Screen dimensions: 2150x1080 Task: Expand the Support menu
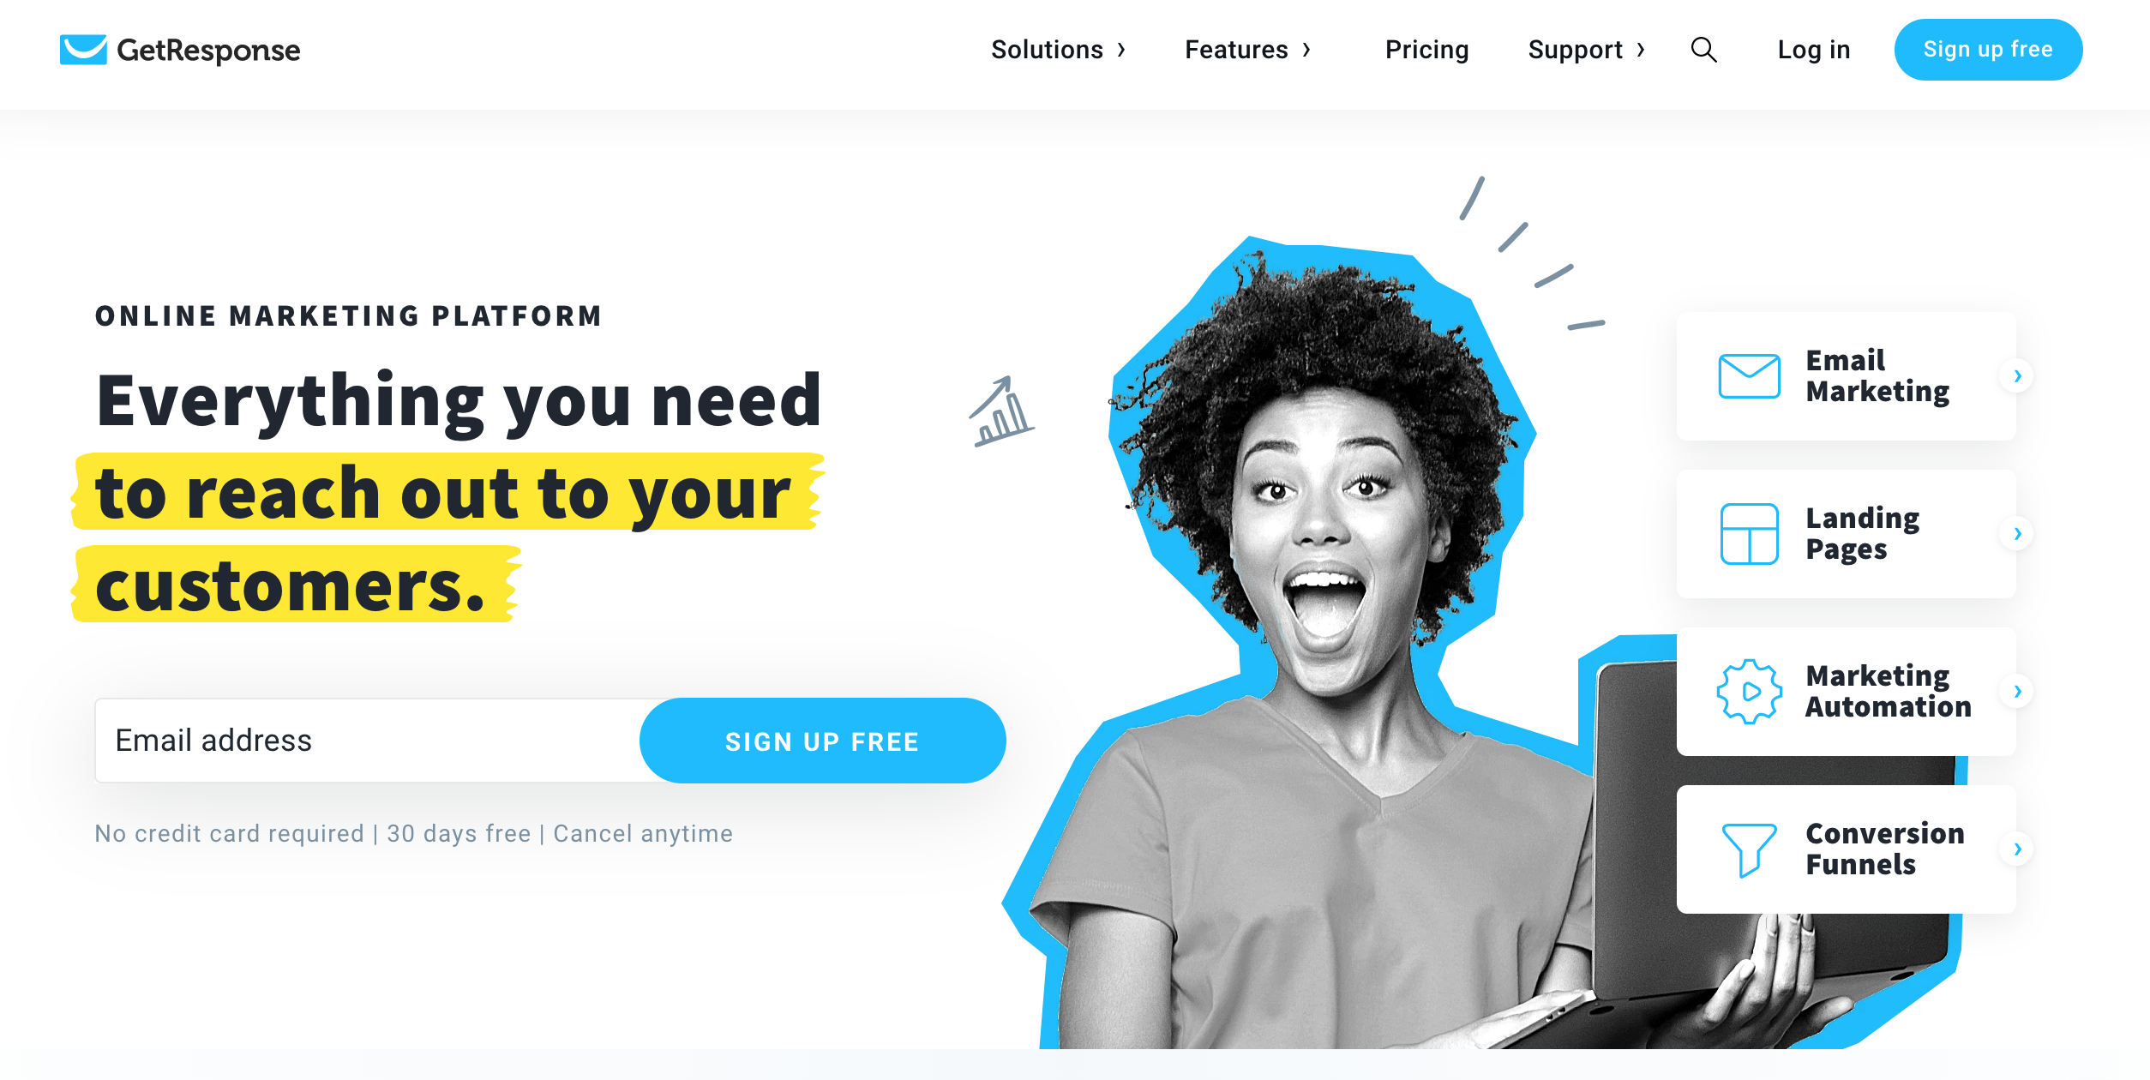[1586, 50]
